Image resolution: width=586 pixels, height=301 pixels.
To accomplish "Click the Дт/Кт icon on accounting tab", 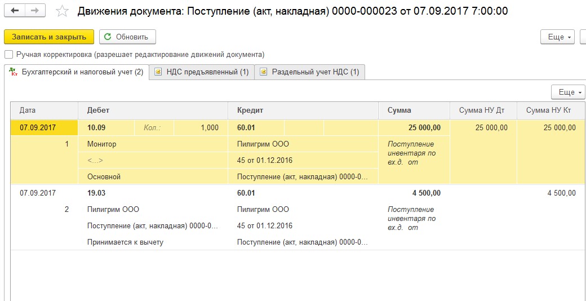I will click(14, 72).
